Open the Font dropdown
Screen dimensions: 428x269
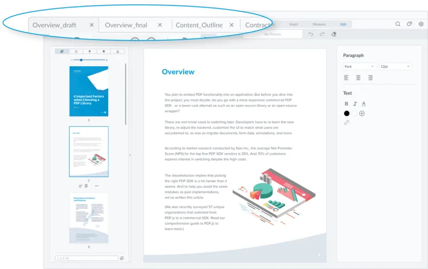[x=359, y=66]
